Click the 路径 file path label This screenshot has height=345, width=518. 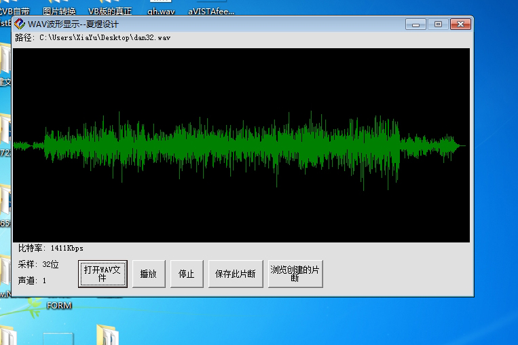coord(93,37)
